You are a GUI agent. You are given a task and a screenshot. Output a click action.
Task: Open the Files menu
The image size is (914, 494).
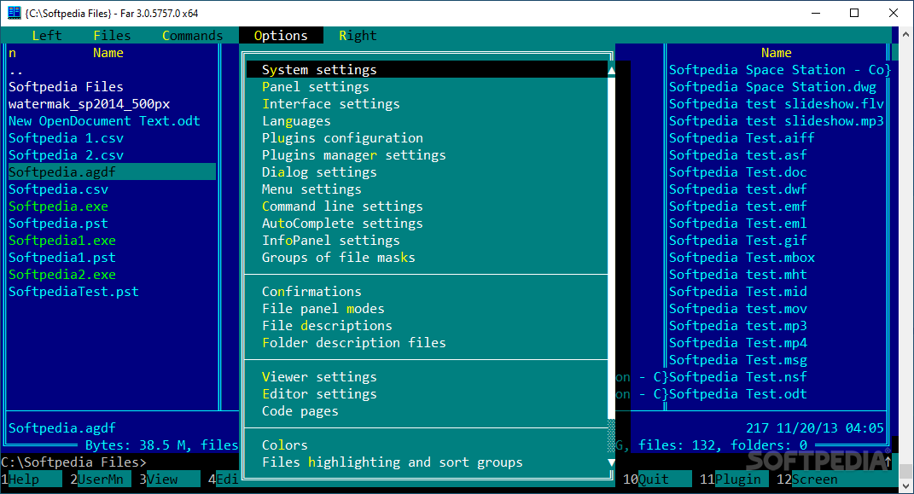[x=112, y=36]
